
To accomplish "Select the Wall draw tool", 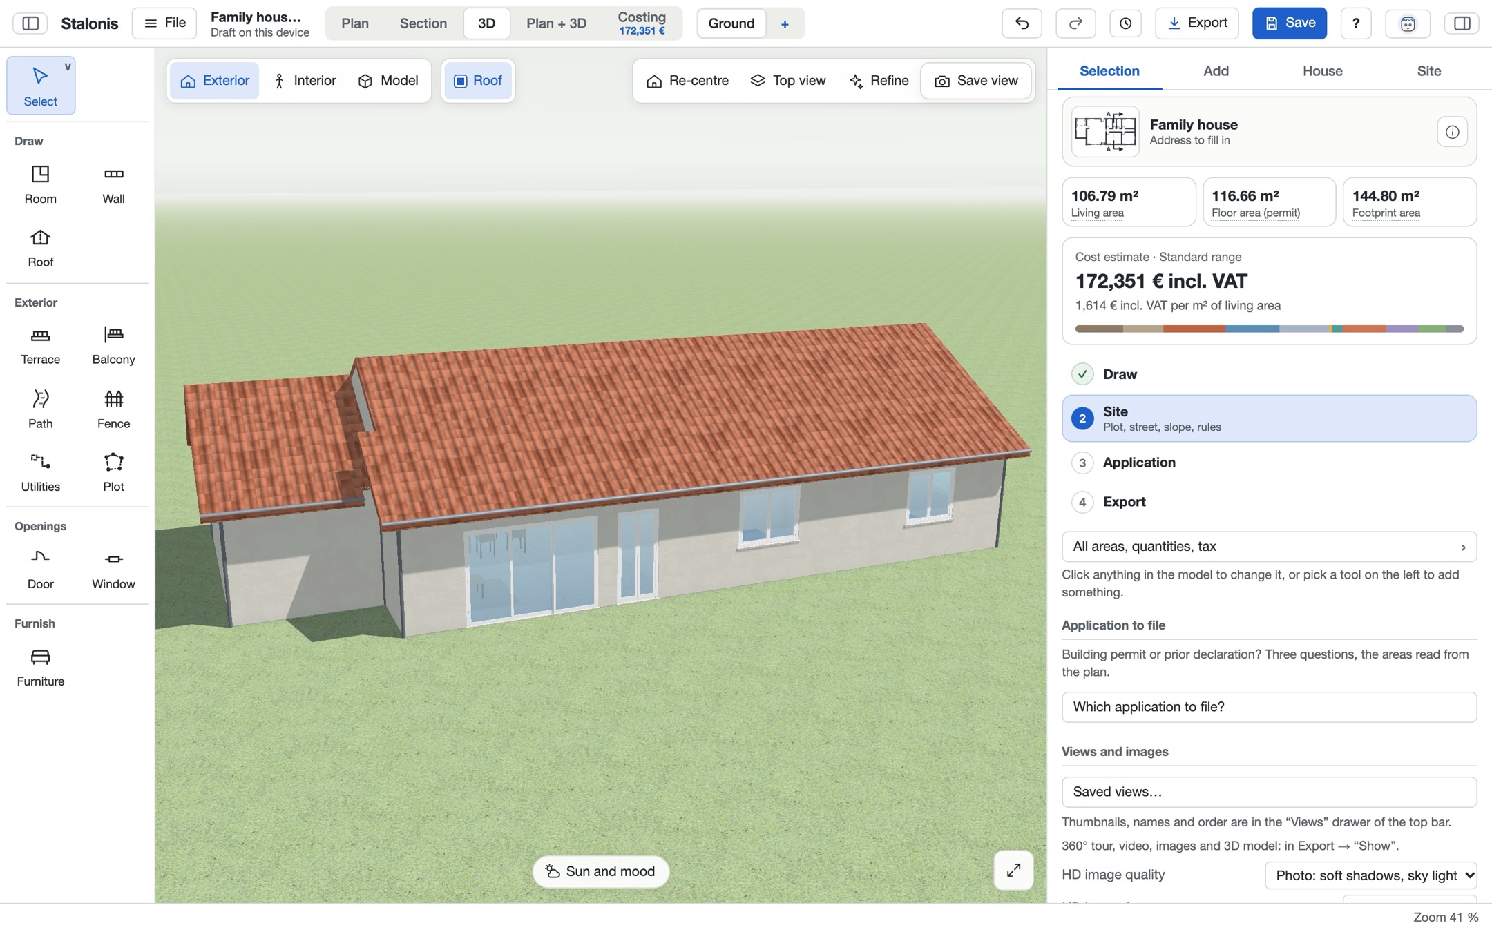I will (x=113, y=184).
